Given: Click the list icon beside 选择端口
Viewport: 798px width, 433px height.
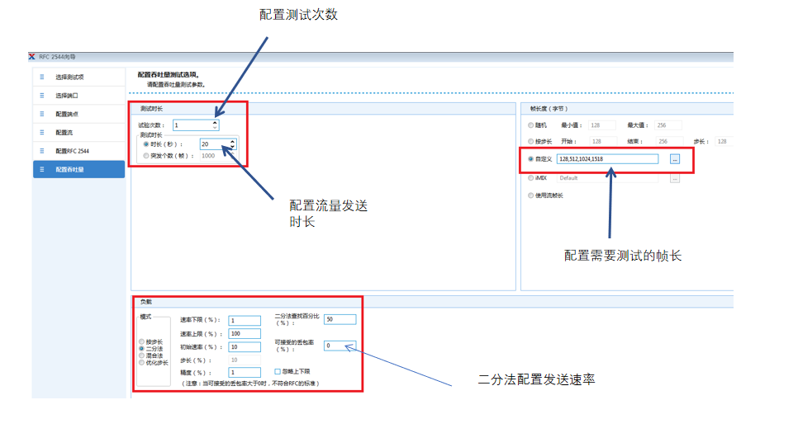Looking at the screenshot, I should point(42,96).
